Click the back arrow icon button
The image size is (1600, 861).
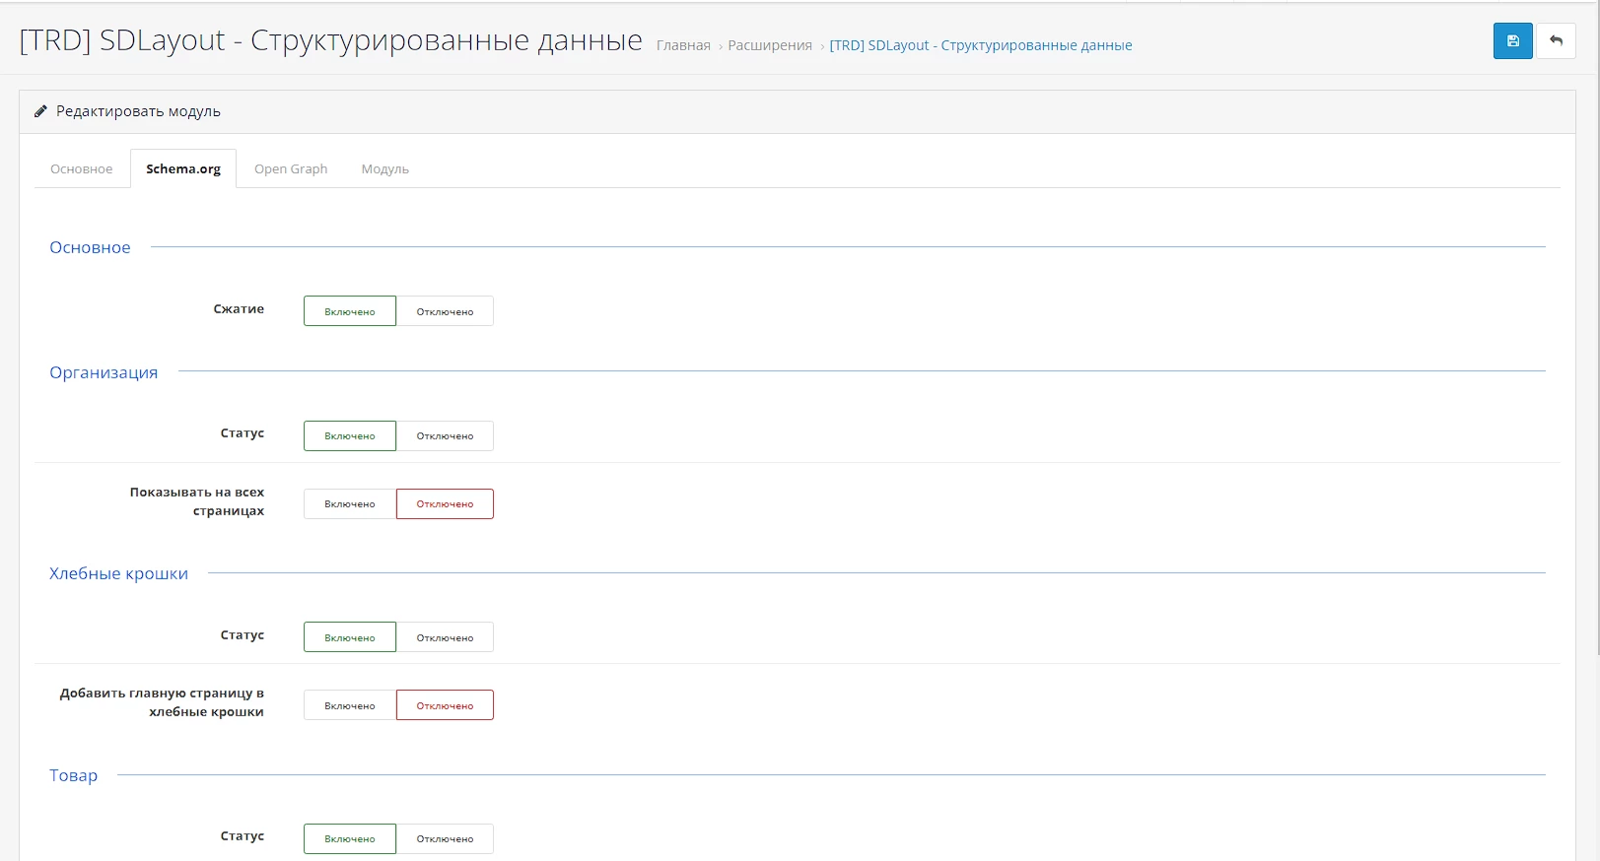click(x=1556, y=41)
